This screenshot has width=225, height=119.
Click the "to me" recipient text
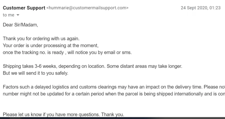(x=8, y=15)
